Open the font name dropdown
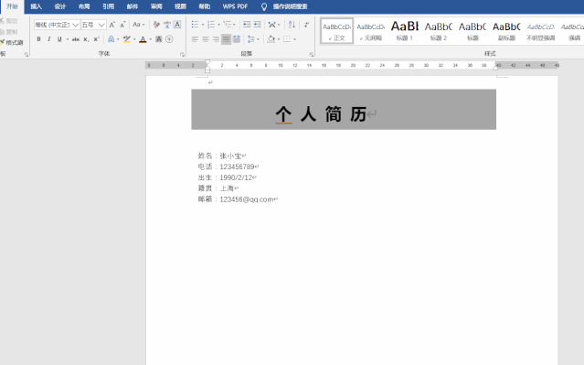This screenshot has width=584, height=365. (x=76, y=25)
